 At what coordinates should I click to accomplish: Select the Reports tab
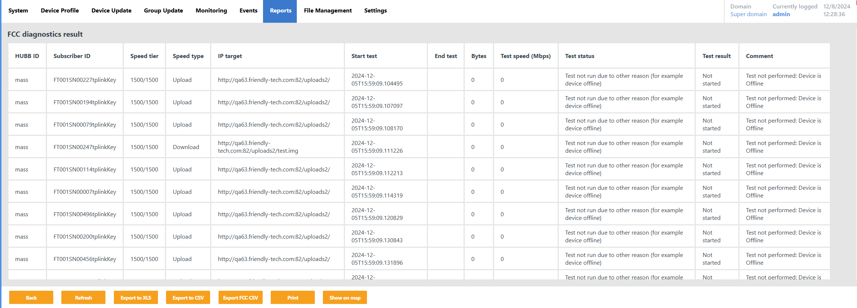click(280, 11)
